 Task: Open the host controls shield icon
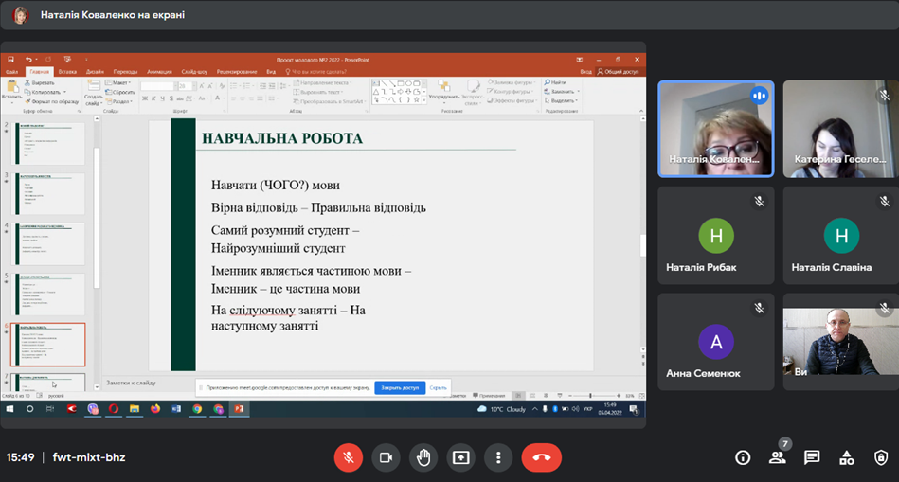pos(881,457)
